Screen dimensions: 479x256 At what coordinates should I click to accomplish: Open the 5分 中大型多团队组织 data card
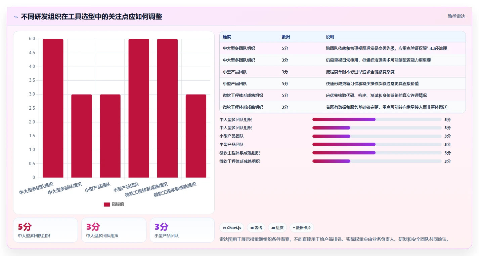tap(45, 230)
